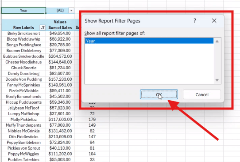240x162 pixels.
Task: Select the Boomer Dinkleberry row label
Action: [23, 50]
